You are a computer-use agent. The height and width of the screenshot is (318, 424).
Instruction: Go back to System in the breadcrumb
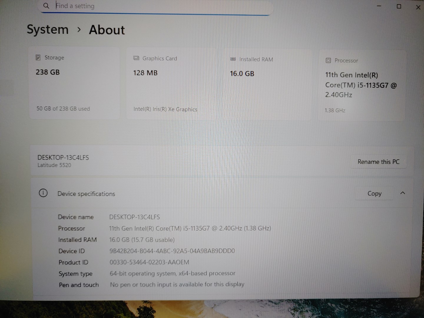pyautogui.click(x=48, y=30)
